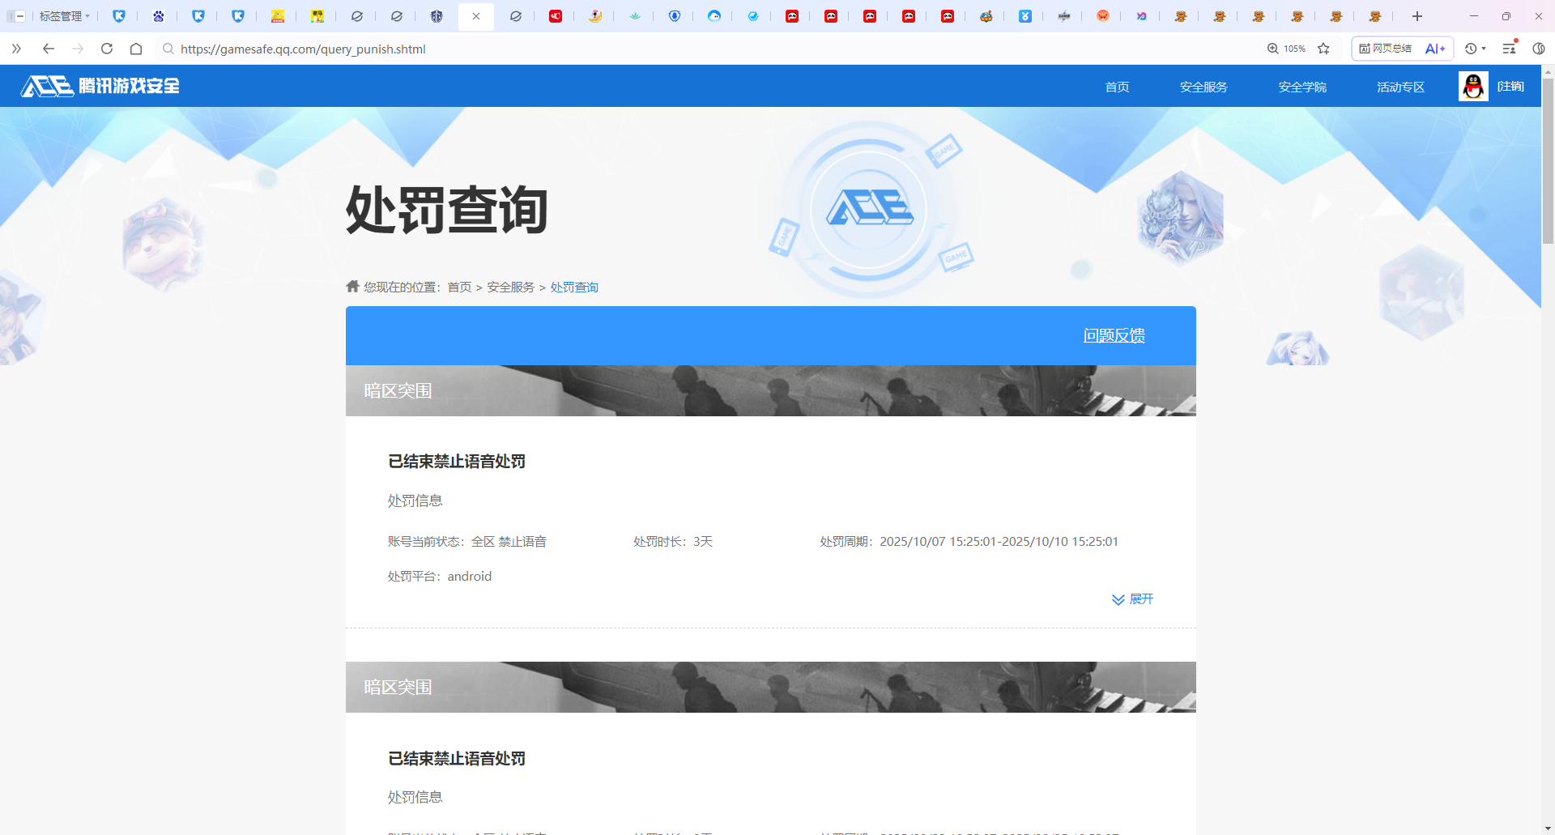This screenshot has height=835, width=1555.
Task: Click the browser home icon
Action: click(x=136, y=49)
